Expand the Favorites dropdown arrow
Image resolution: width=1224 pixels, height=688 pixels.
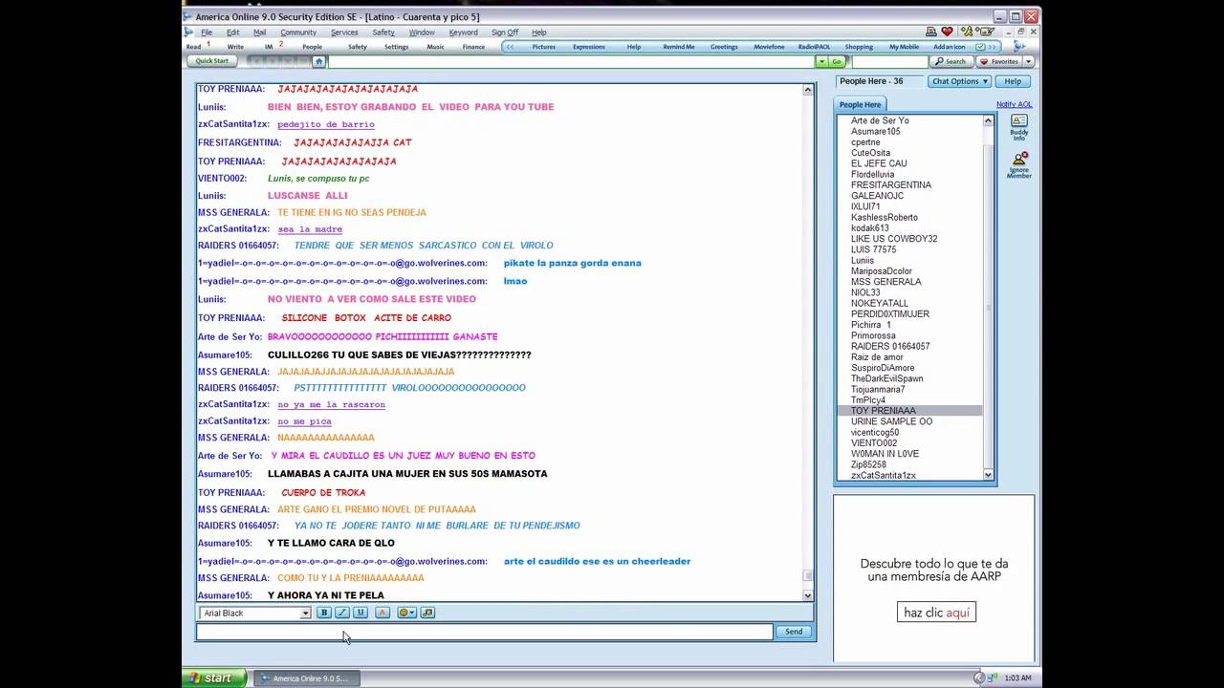1028,61
